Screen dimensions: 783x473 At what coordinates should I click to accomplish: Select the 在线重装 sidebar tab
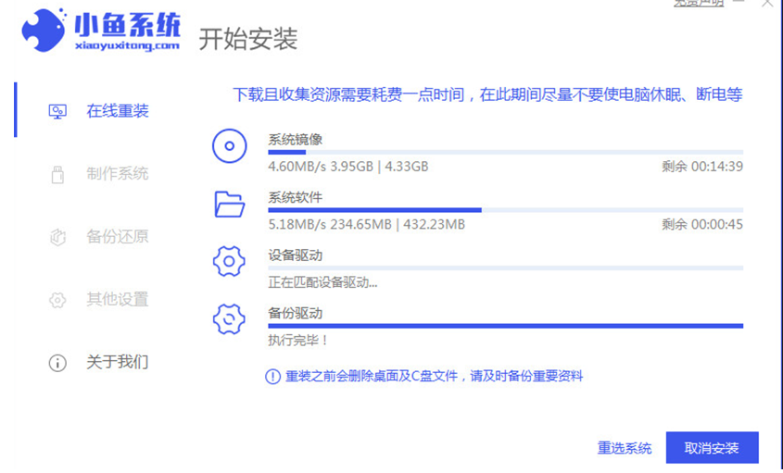(118, 111)
